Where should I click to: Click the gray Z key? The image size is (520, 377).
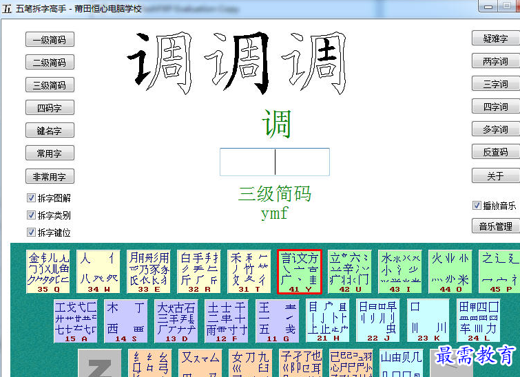point(100,363)
